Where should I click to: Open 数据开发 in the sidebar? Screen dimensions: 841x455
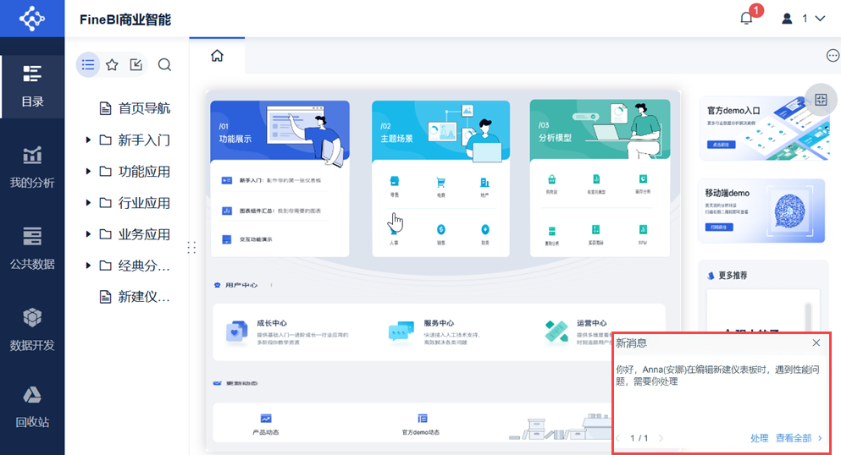32,330
